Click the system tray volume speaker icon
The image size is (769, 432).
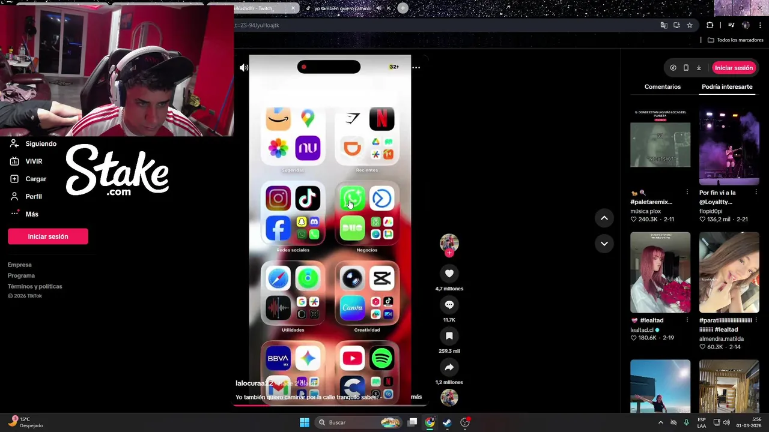(726, 422)
